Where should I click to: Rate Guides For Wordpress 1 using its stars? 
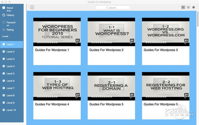click(x=47, y=43)
